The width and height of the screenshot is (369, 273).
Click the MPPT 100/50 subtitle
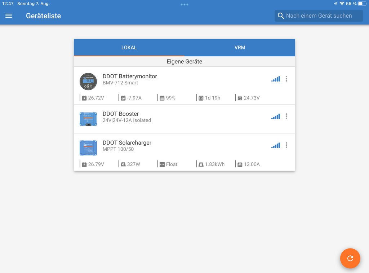(x=118, y=149)
